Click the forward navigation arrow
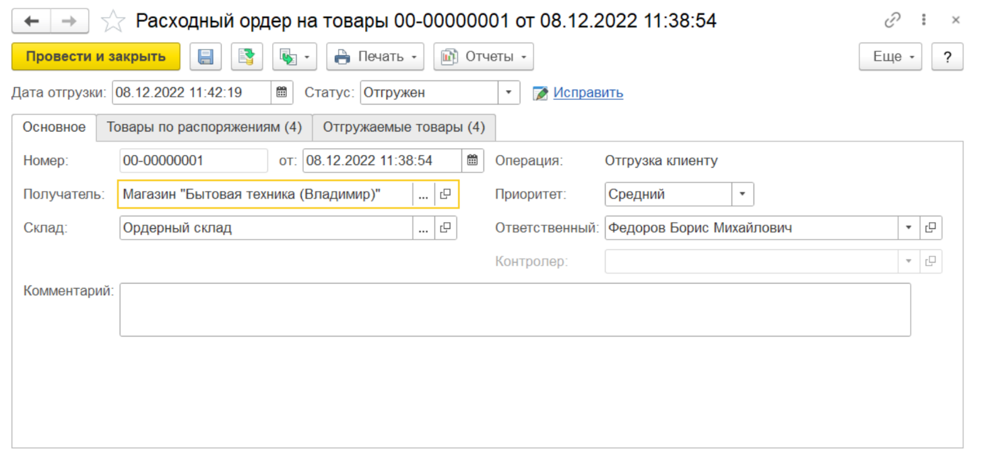The image size is (982, 460). [x=69, y=22]
